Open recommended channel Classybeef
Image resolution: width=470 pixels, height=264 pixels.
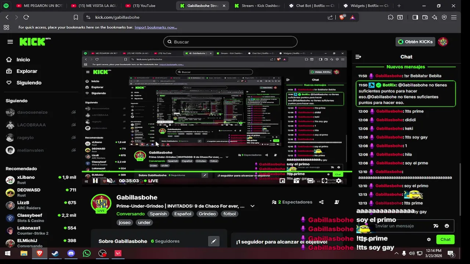[41, 218]
